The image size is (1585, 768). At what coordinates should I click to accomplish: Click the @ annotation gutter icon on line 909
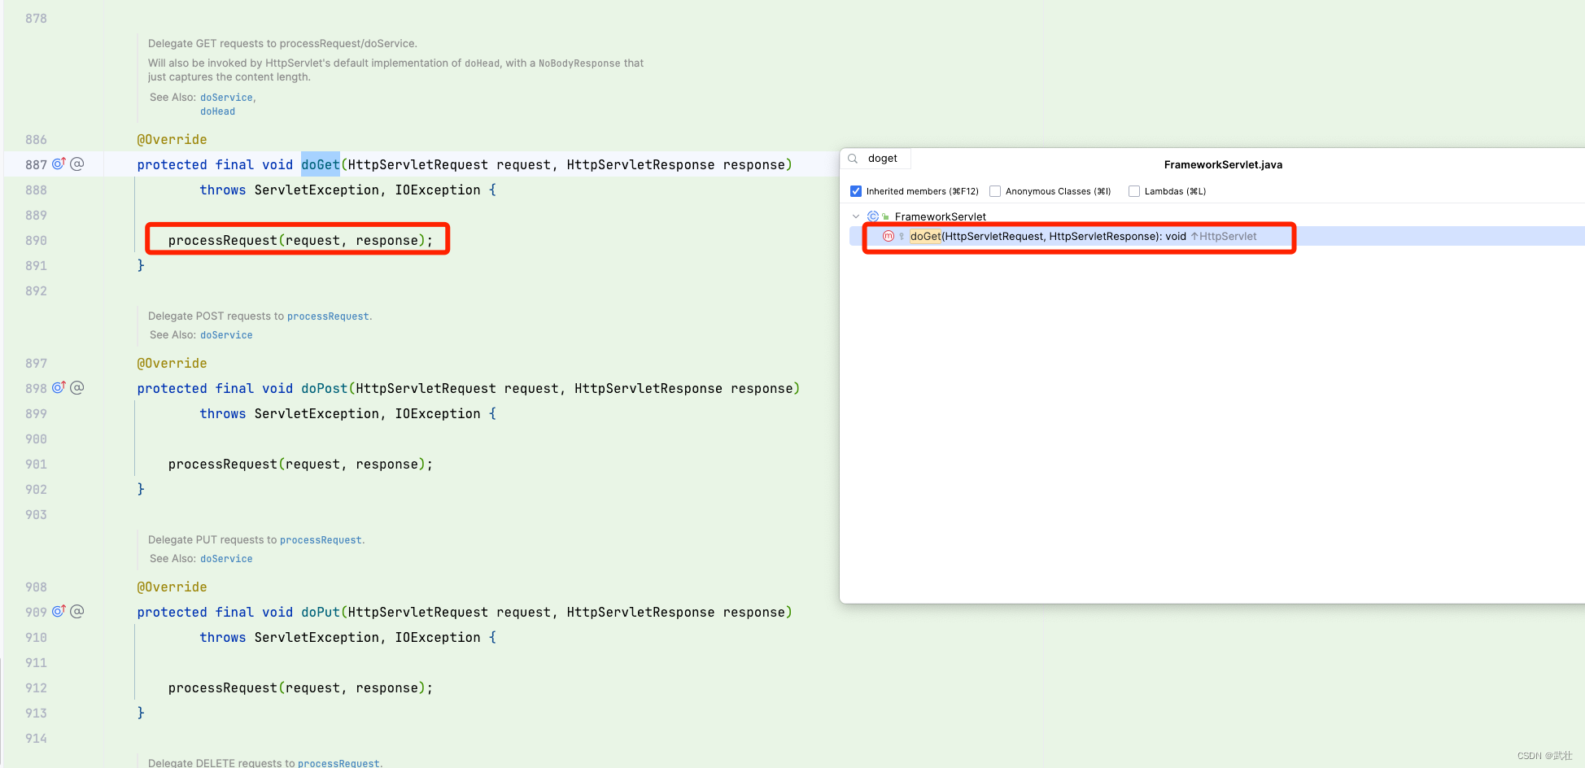pyautogui.click(x=77, y=611)
